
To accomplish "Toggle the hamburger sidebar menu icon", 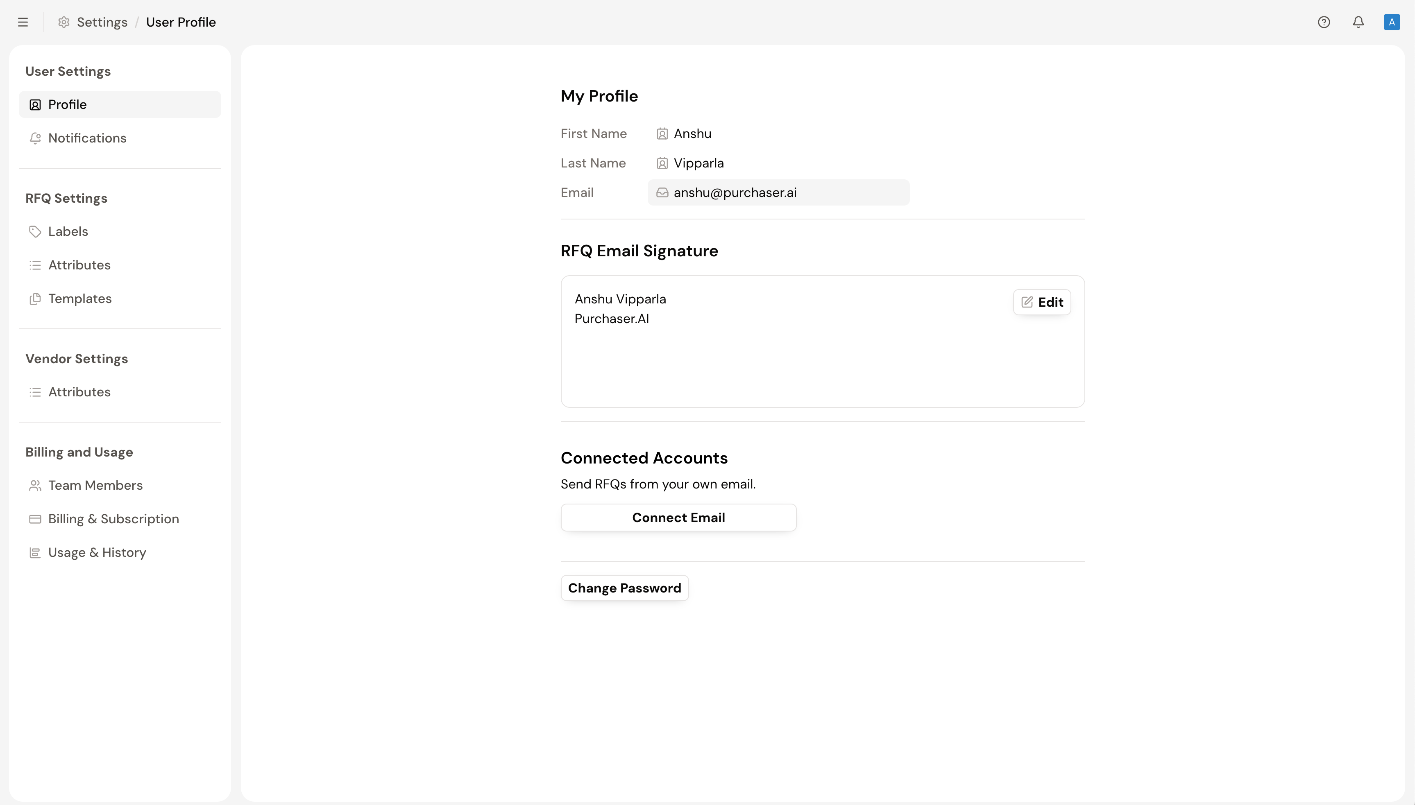I will pos(23,22).
